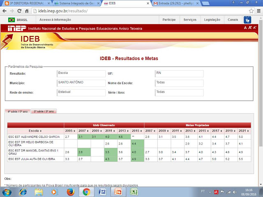Click the IDEB arrow logo

tap(7, 41)
